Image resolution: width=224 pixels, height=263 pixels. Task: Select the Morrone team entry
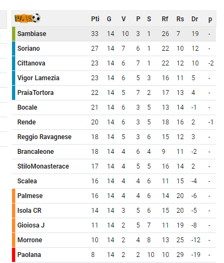point(114,240)
